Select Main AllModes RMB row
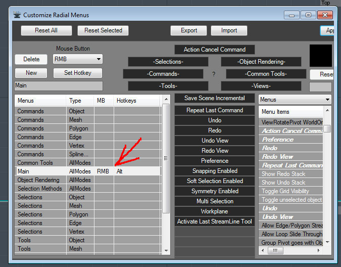The height and width of the screenshot is (267, 341). click(x=88, y=171)
